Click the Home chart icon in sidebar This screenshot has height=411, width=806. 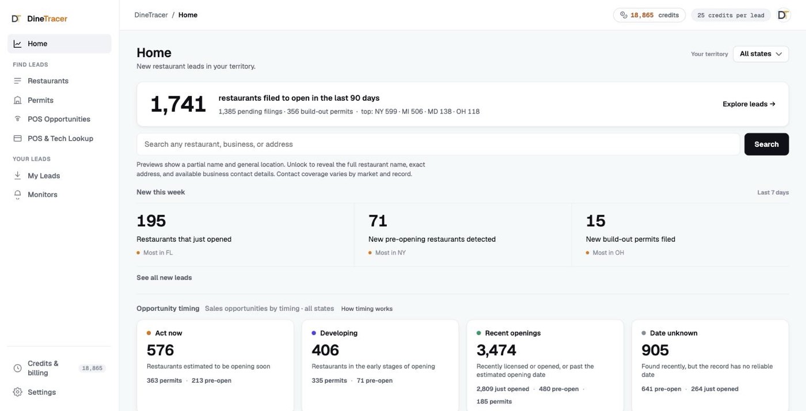(x=17, y=44)
